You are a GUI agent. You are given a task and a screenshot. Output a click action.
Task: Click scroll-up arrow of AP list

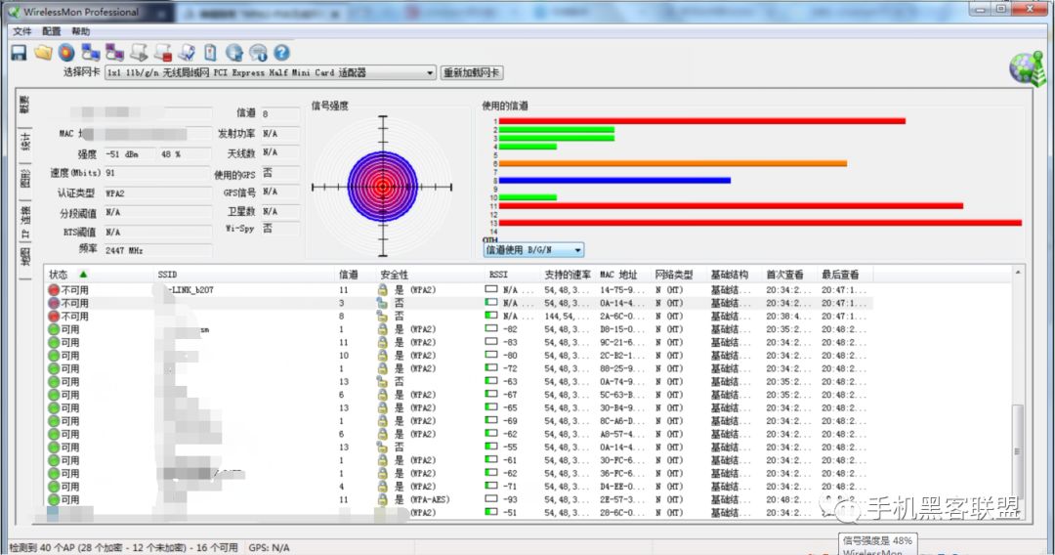(1017, 273)
